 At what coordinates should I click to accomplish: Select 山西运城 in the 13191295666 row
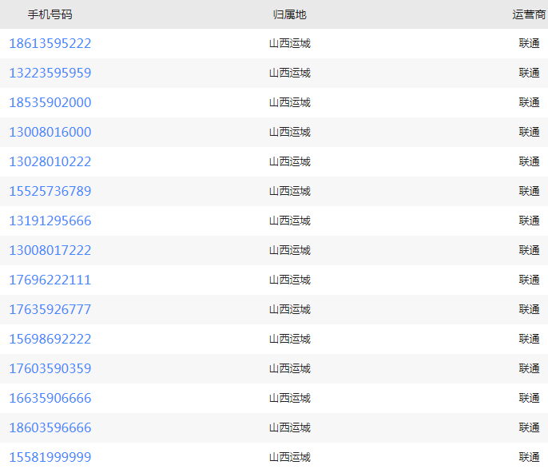290,221
